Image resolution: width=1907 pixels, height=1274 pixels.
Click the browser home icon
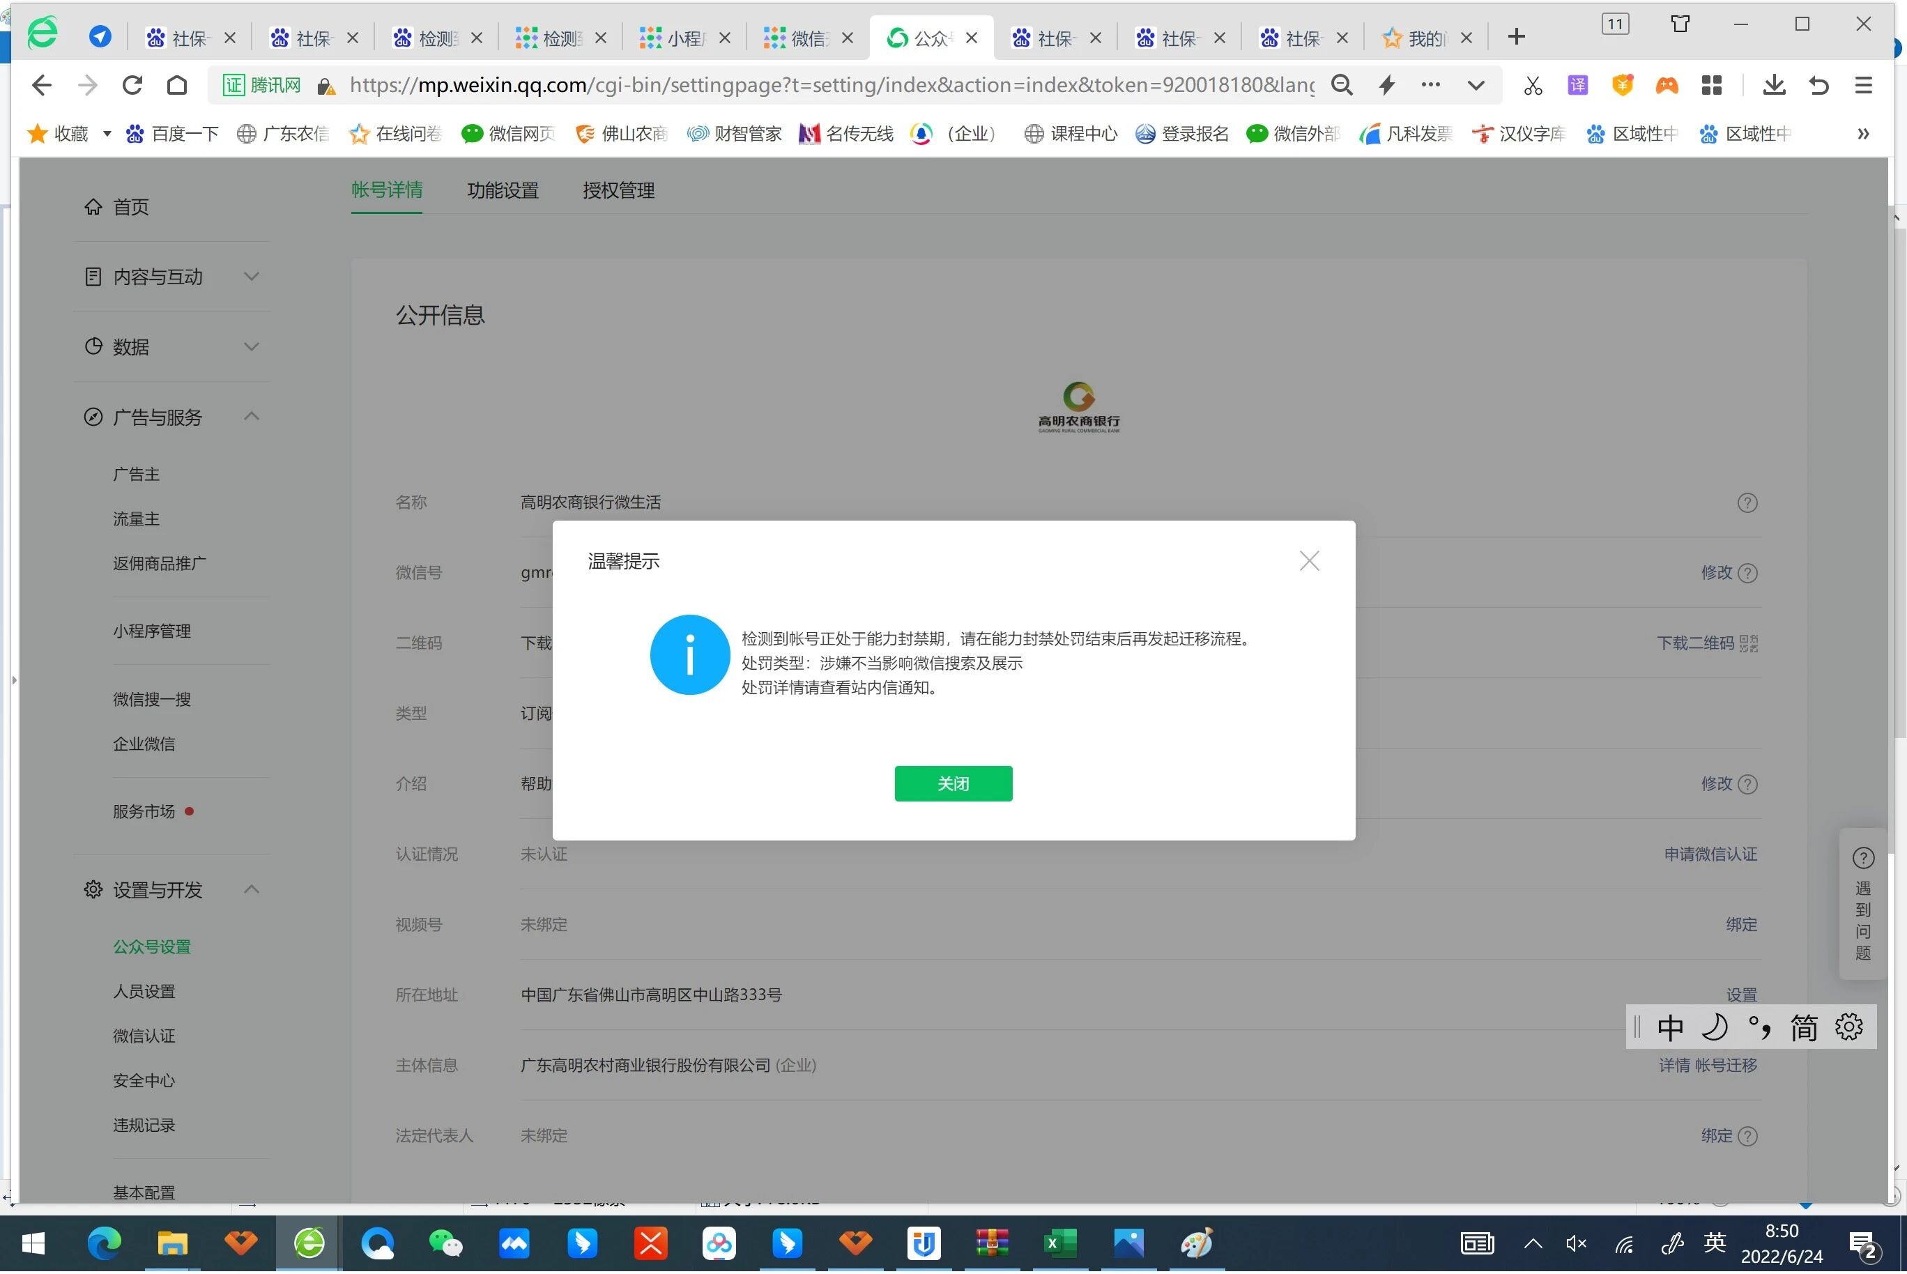[x=177, y=85]
